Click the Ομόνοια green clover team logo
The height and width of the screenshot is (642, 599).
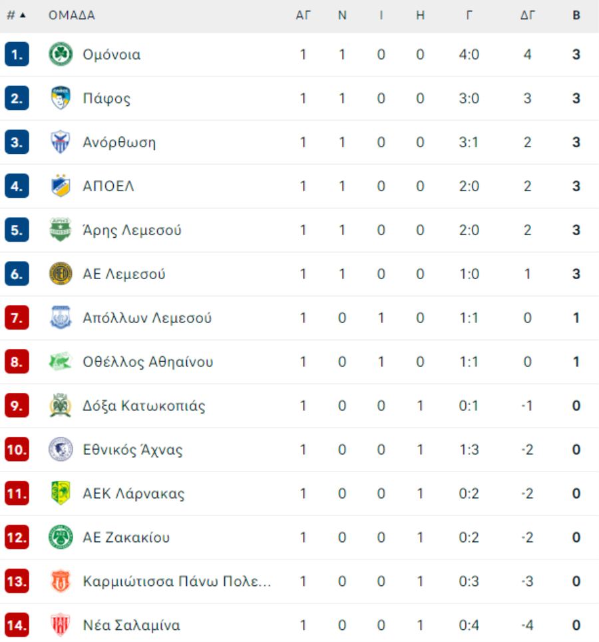[x=61, y=54]
